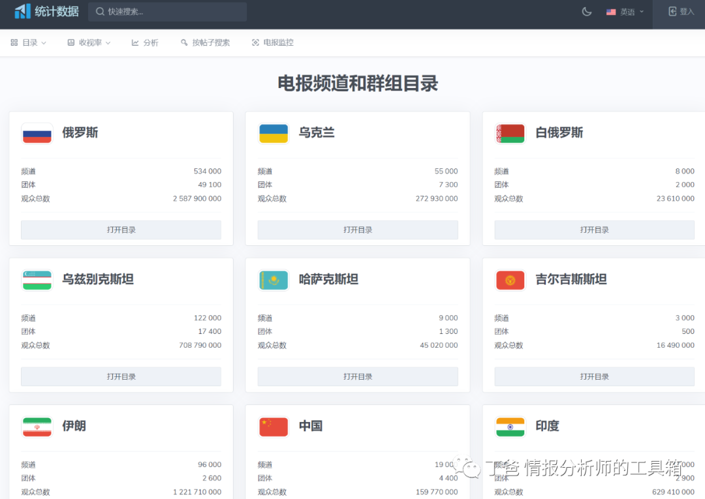Click Russia's channel count 534 000
The width and height of the screenshot is (705, 499).
[208, 171]
